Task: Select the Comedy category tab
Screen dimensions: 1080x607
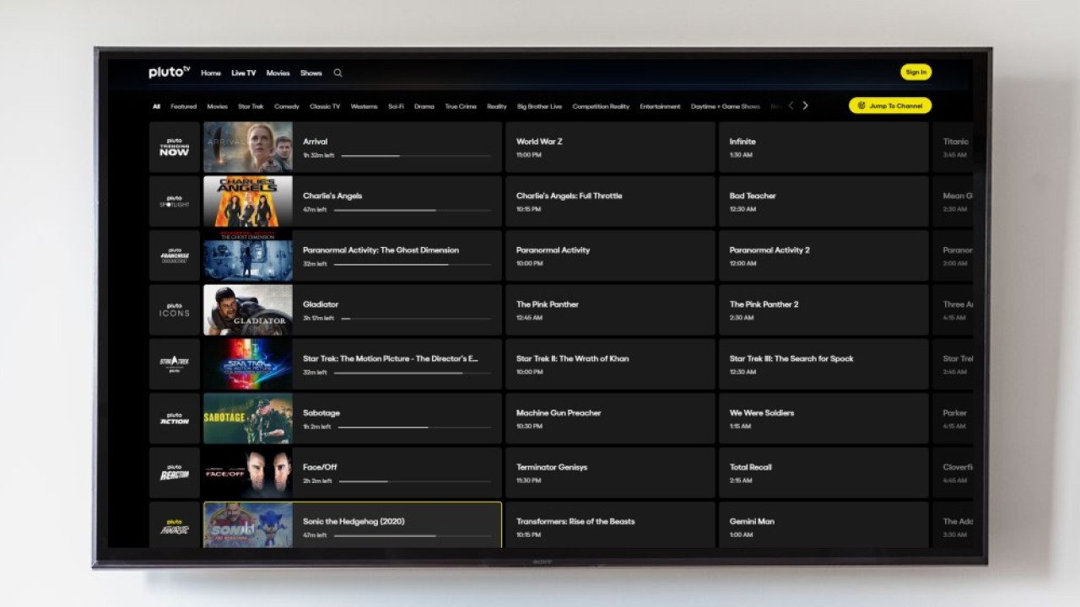Action: (x=287, y=107)
